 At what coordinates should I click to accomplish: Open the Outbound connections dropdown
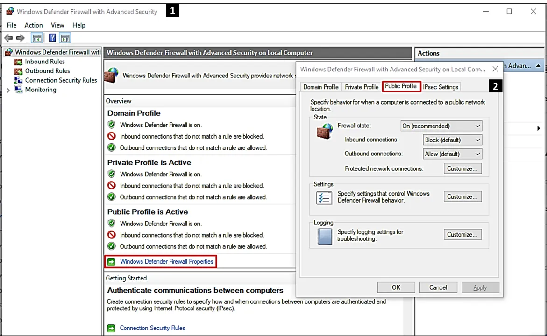(453, 154)
